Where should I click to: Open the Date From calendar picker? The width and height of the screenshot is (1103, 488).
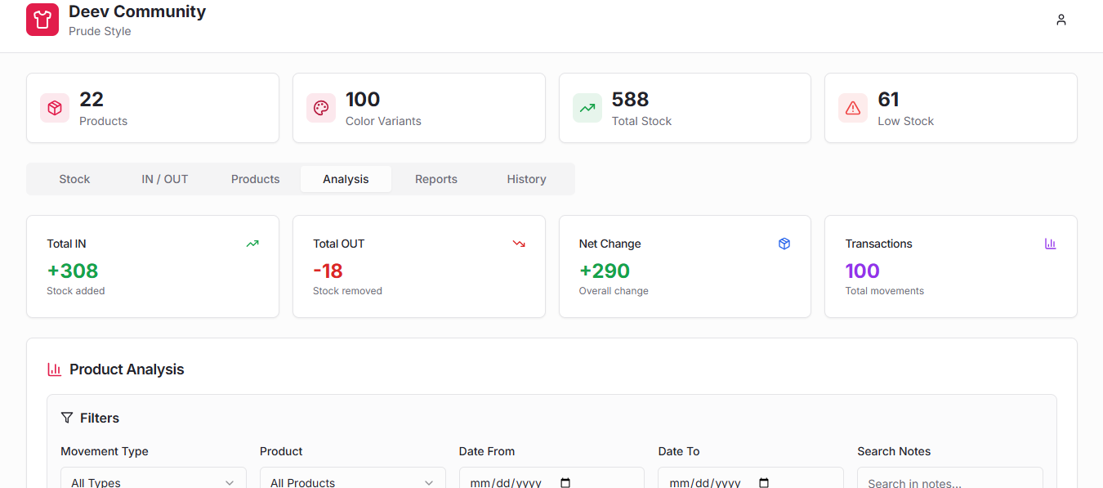point(565,481)
